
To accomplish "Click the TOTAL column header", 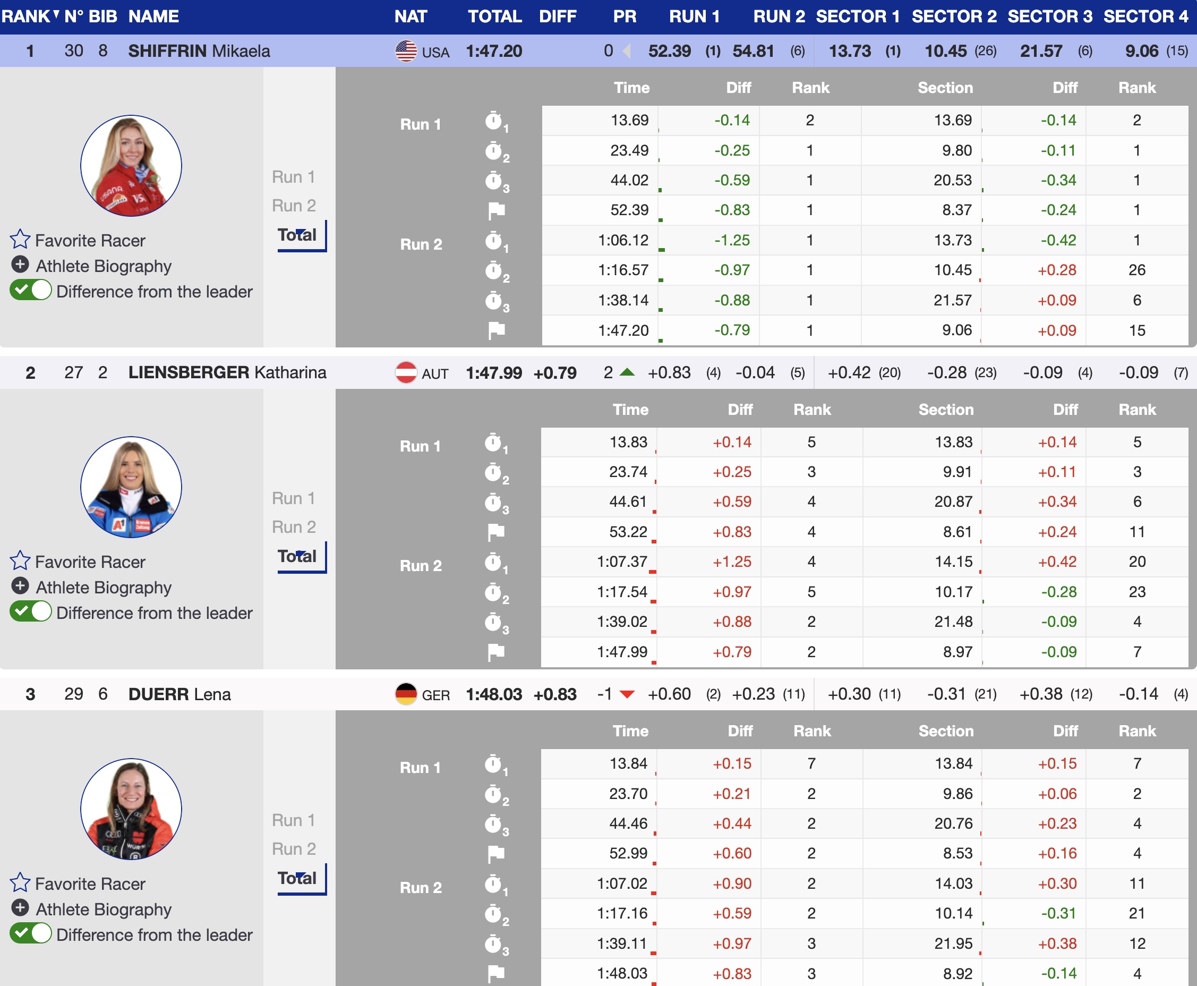I will point(494,16).
